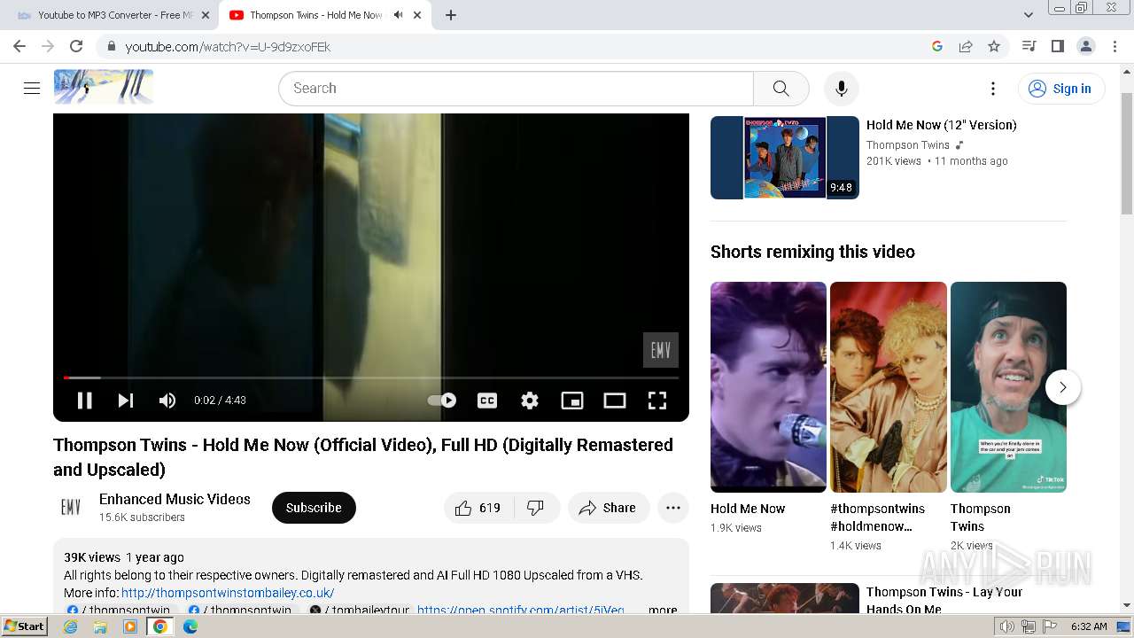Toggle Chrome side panel

tap(1057, 46)
